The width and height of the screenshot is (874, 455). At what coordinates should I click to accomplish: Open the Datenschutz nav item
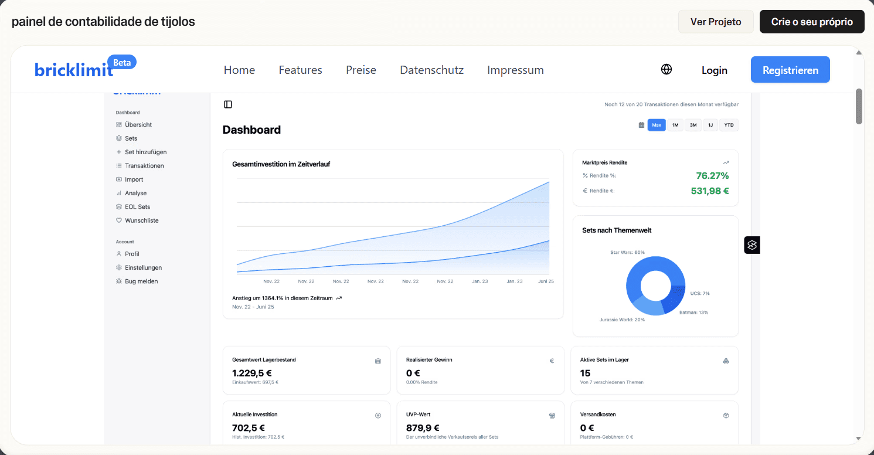(431, 70)
